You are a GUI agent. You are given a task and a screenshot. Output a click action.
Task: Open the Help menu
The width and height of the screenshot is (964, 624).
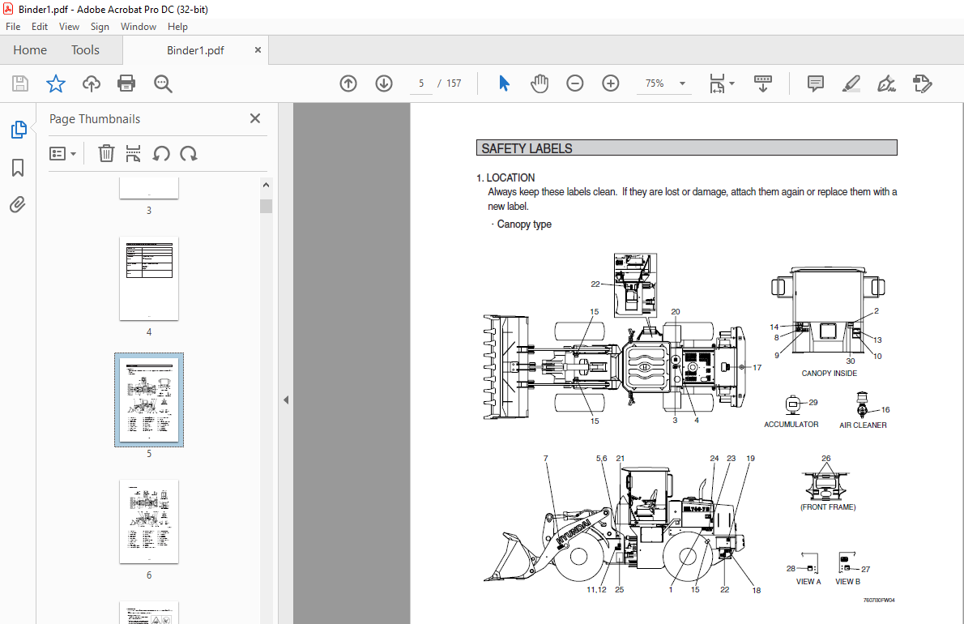point(177,27)
